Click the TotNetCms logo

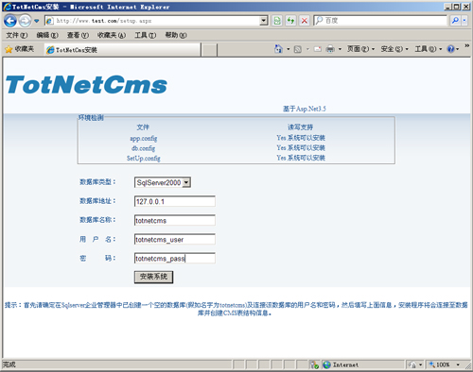tap(86, 84)
